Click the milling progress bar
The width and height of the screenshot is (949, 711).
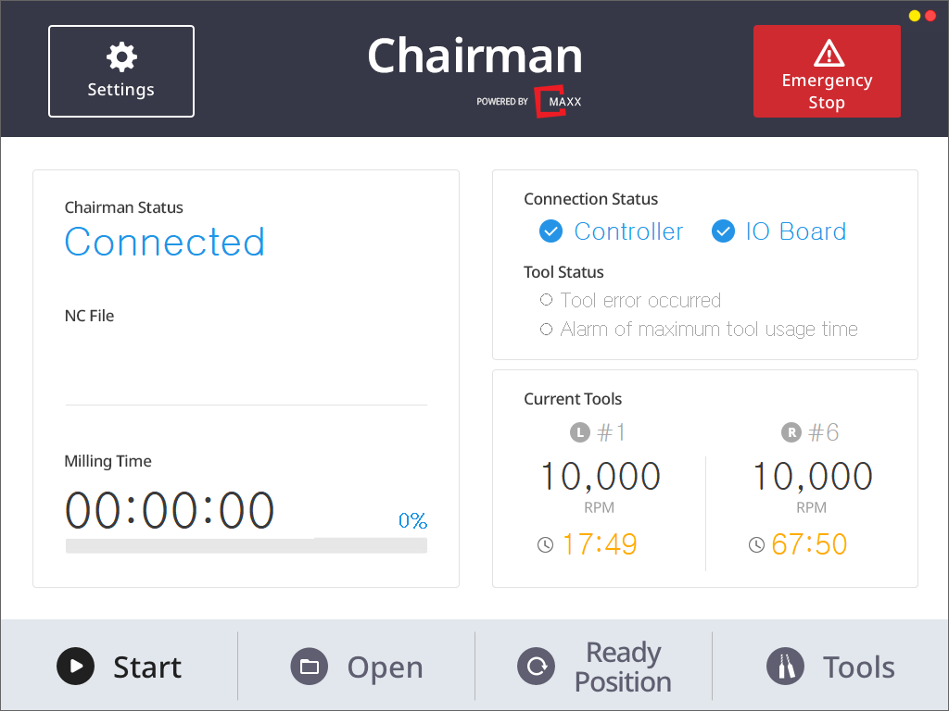coord(246,546)
